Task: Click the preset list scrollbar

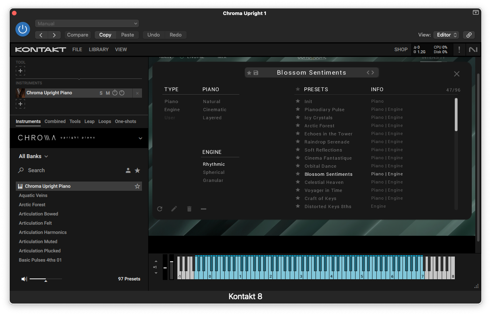Action: click(456, 115)
